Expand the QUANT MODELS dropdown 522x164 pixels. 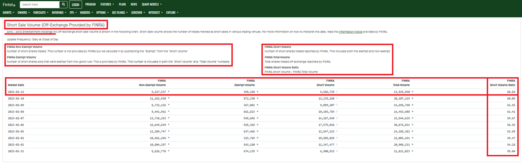(151, 4)
